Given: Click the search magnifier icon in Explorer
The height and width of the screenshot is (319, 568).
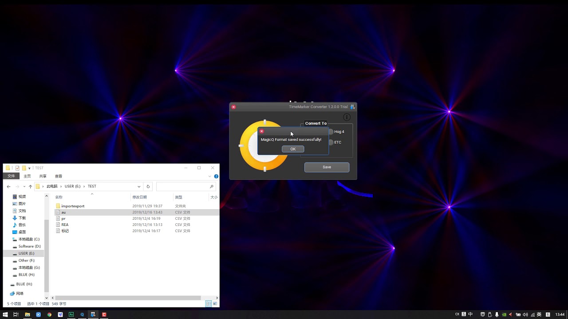Looking at the screenshot, I should 212,187.
